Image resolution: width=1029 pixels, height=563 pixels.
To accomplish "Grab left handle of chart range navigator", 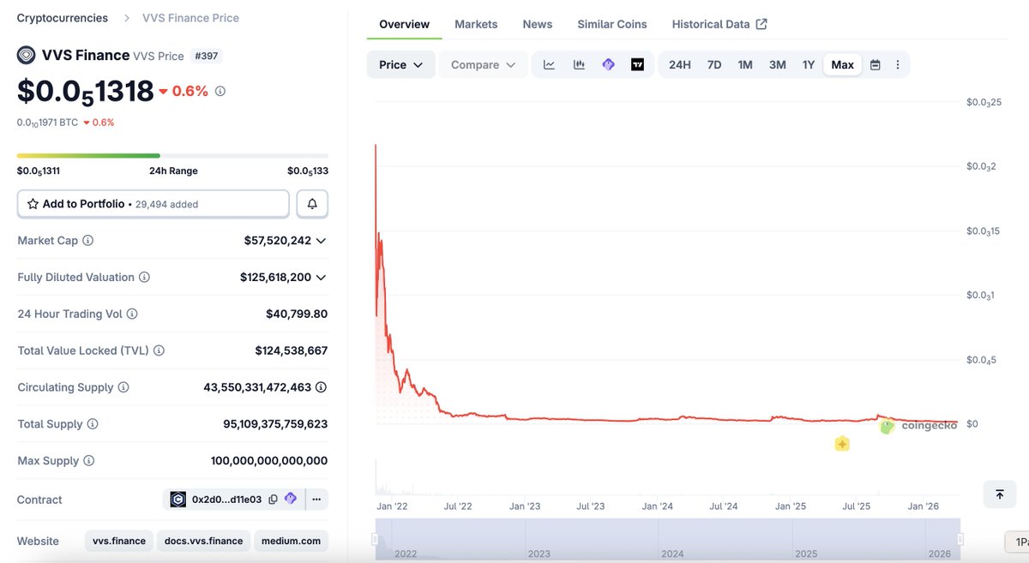I will pos(374,539).
